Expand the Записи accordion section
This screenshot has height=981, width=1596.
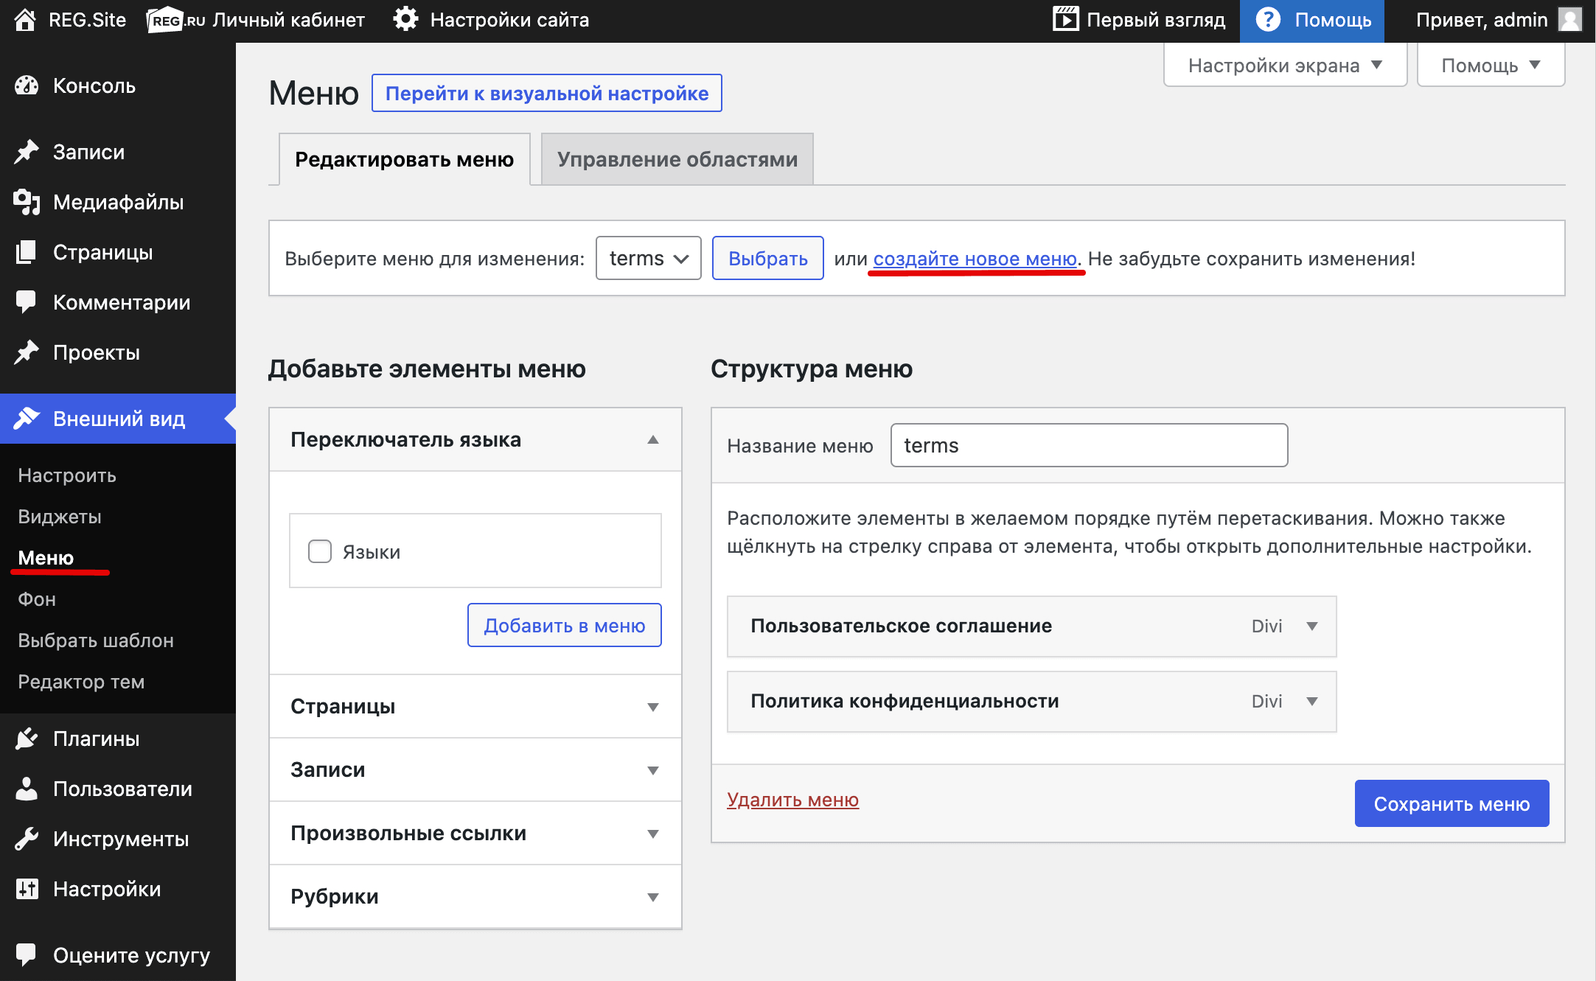(x=475, y=769)
